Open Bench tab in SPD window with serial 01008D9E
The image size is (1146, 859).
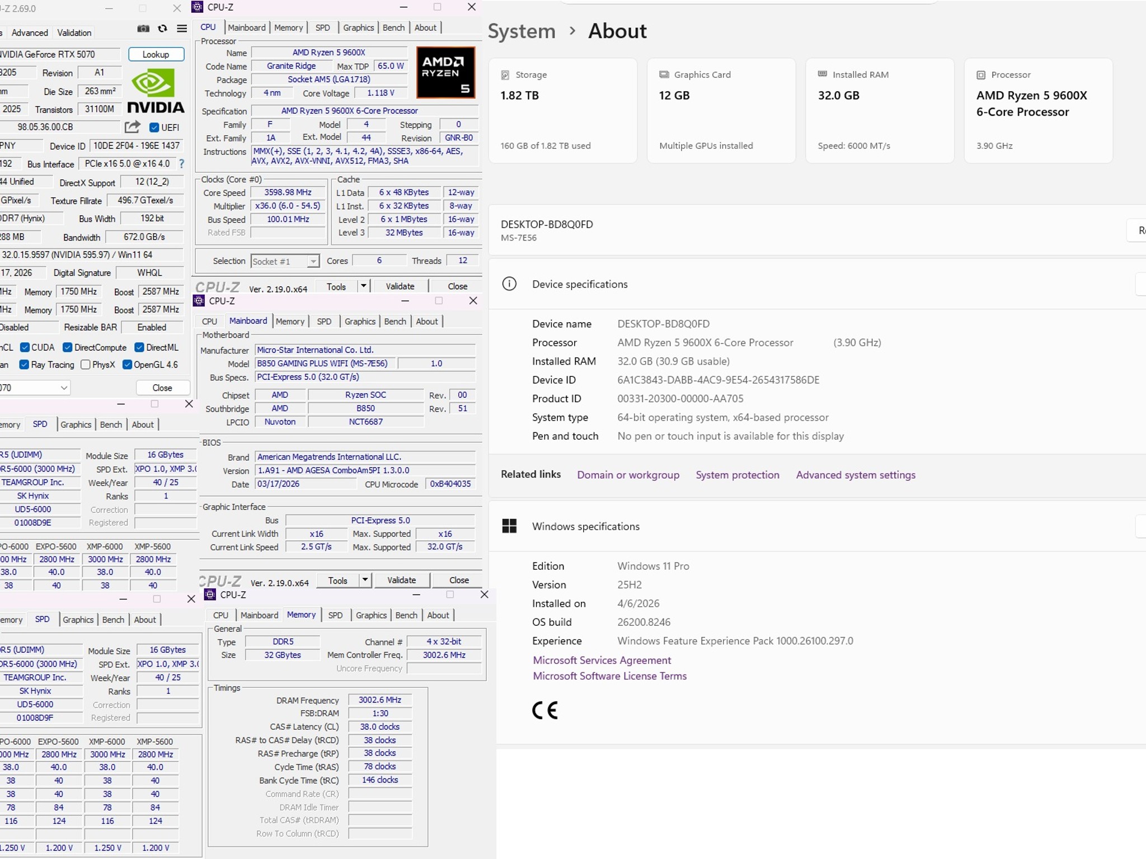(x=111, y=424)
